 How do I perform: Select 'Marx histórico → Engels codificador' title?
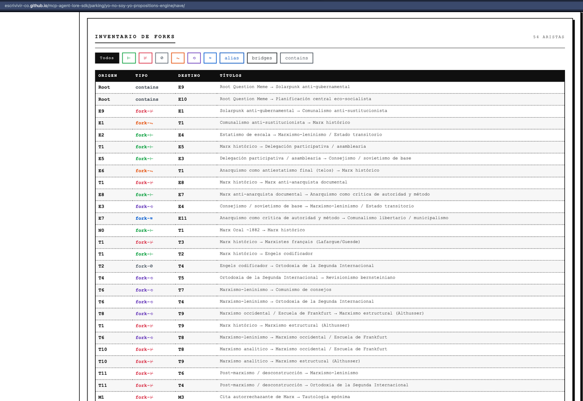(266, 254)
